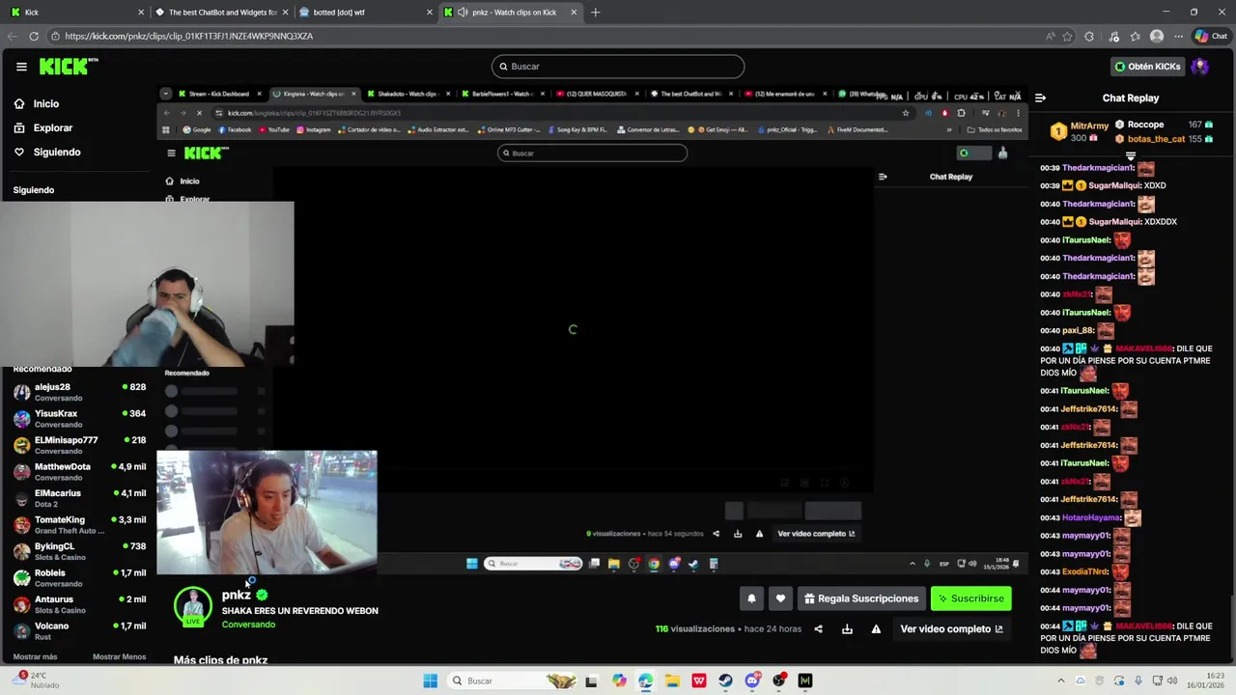
Task: Open TomateKing recommended channel
Action: click(x=79, y=524)
